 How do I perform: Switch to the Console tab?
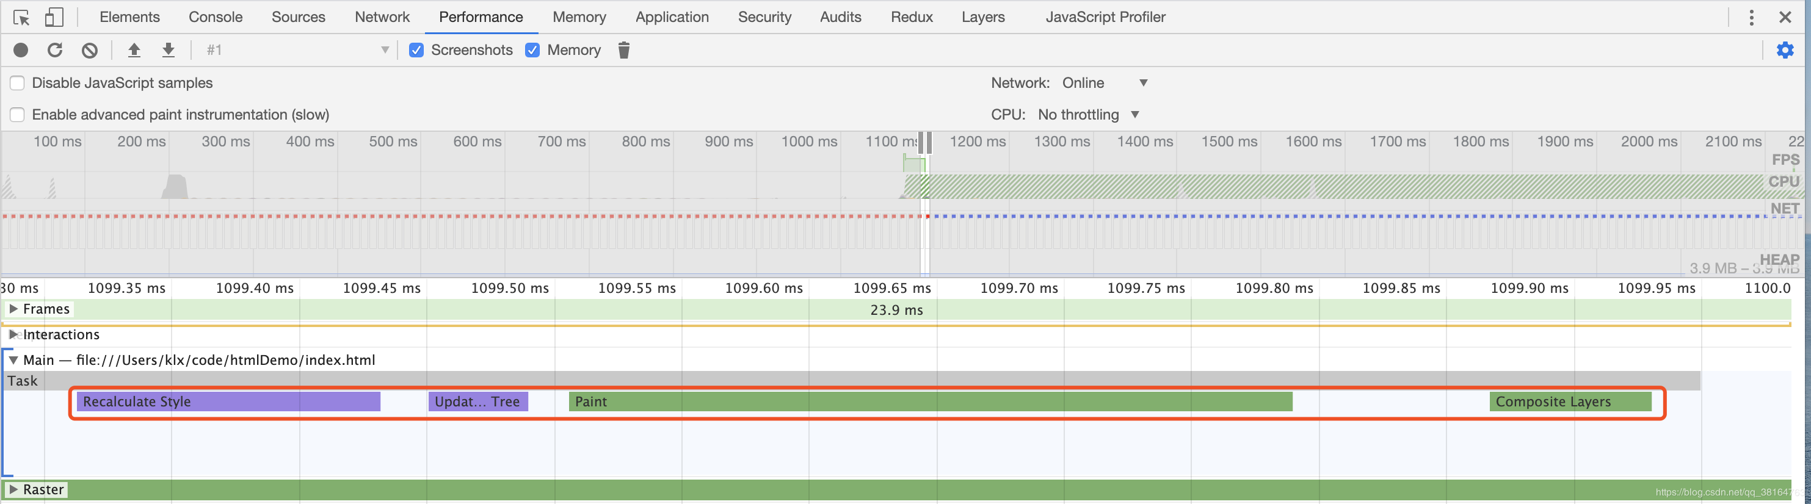[215, 17]
